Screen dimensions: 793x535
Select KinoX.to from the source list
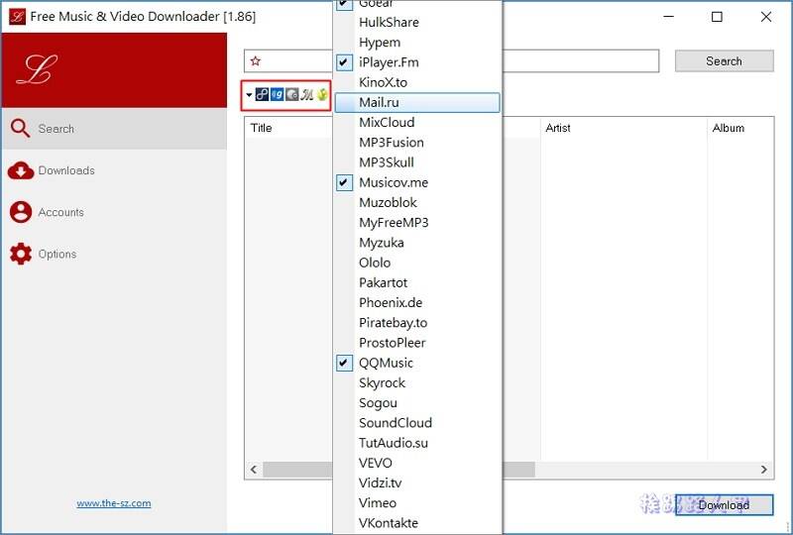coord(417,82)
